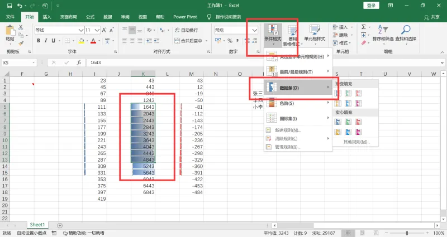Add a new sheet with plus icon

[x=60, y=225]
